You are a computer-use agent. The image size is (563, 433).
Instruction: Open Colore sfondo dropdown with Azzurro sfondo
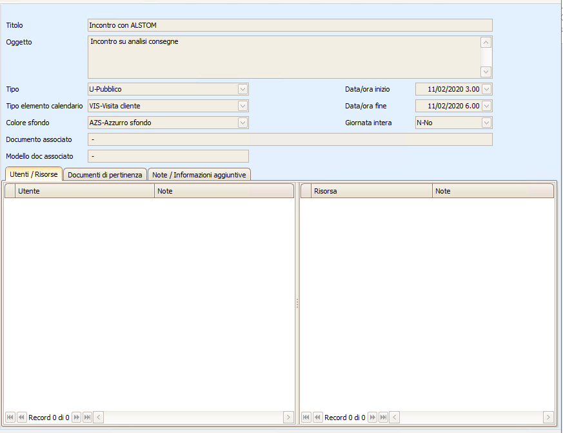pos(243,123)
